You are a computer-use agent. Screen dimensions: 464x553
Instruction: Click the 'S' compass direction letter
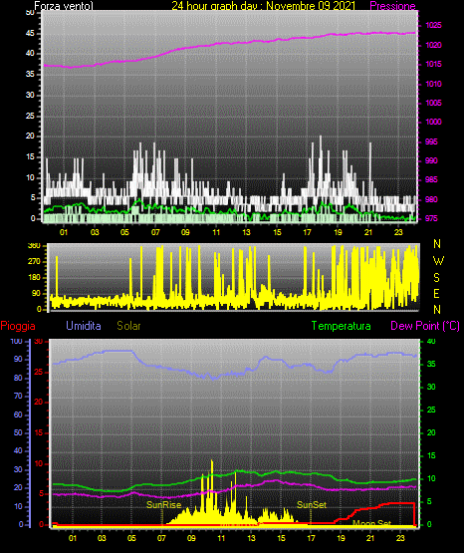coord(436,278)
